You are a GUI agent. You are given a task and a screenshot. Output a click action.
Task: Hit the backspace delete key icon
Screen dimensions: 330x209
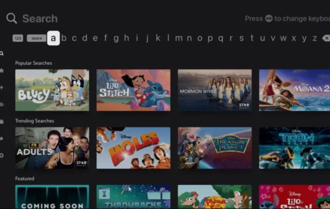click(x=326, y=38)
